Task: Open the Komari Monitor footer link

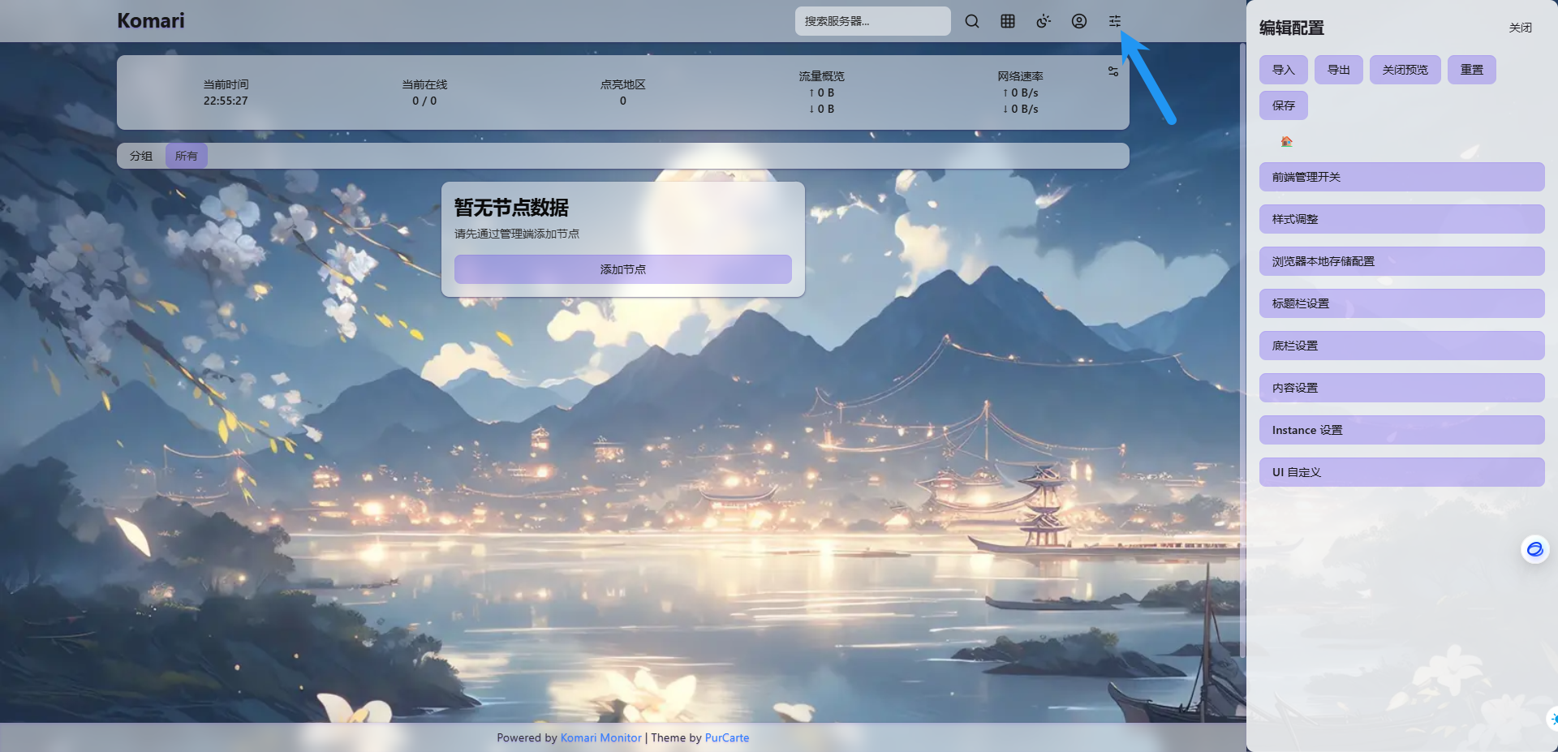Action: point(600,737)
